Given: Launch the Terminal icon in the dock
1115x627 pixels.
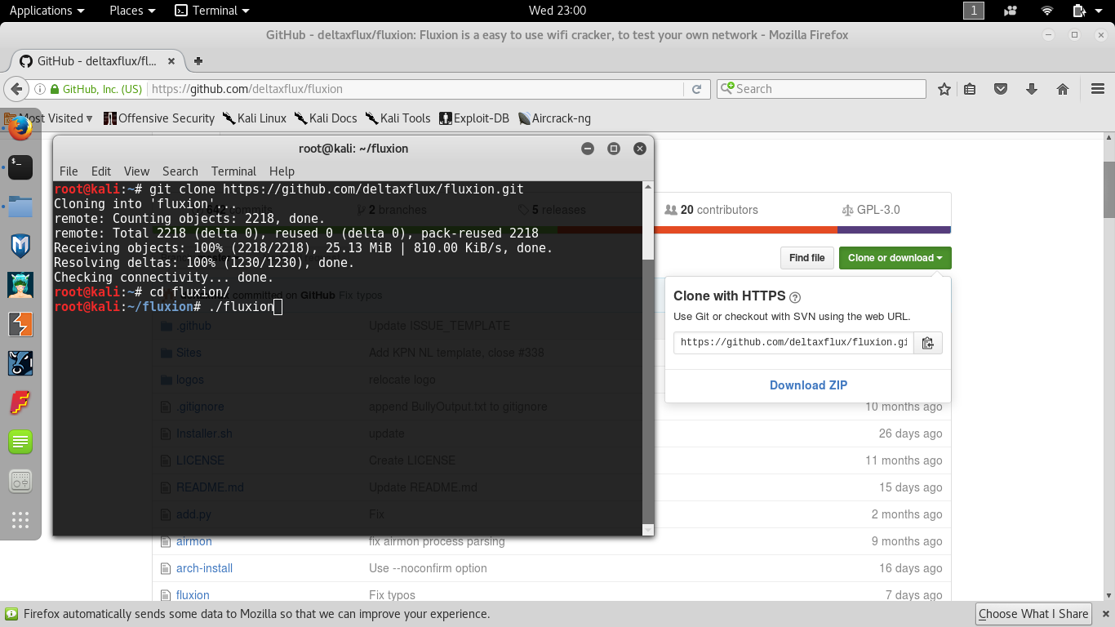Looking at the screenshot, I should point(20,167).
